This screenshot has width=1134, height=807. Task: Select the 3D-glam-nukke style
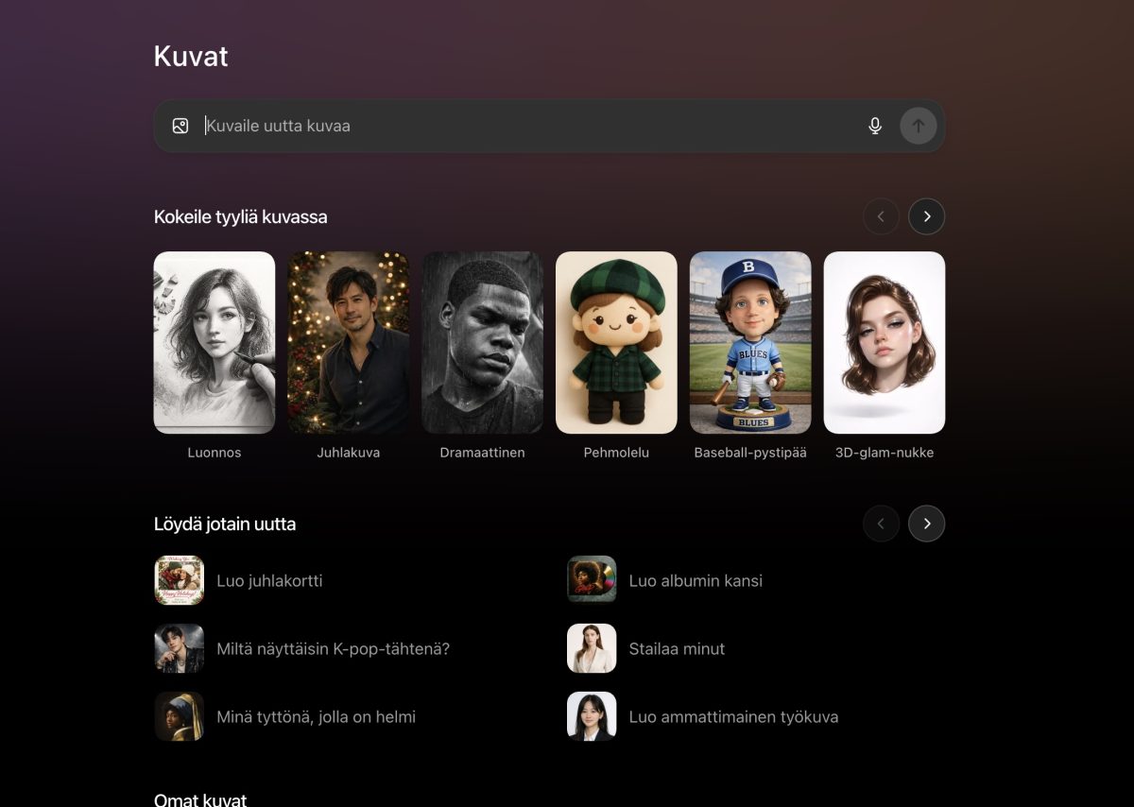(885, 342)
